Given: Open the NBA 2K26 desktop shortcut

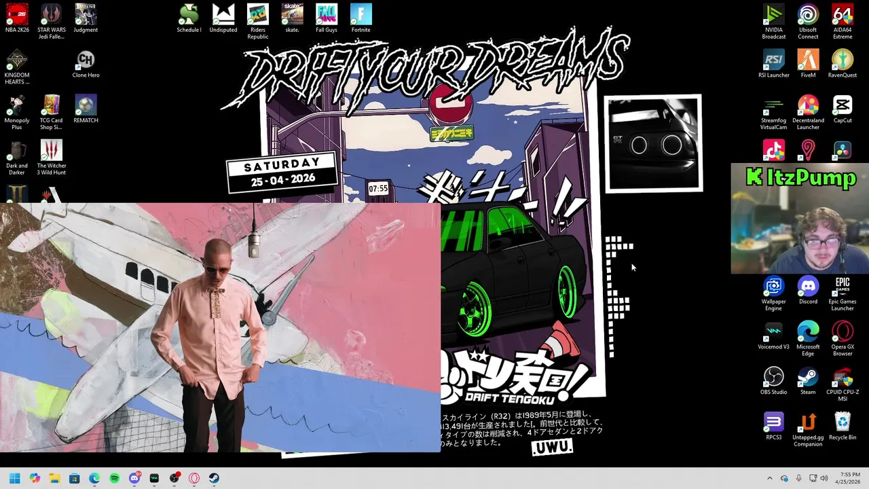Looking at the screenshot, I should click(x=17, y=18).
